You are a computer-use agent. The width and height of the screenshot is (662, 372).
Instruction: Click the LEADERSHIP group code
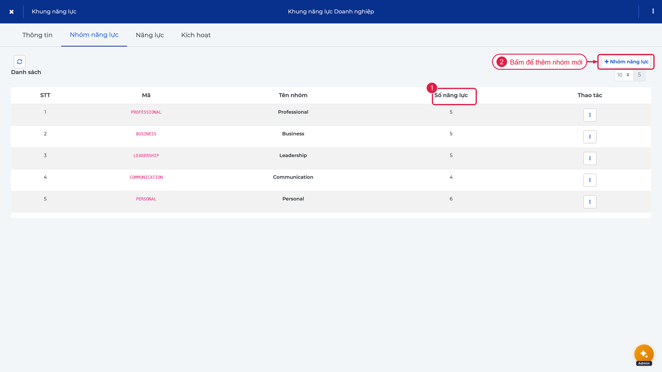coord(146,156)
